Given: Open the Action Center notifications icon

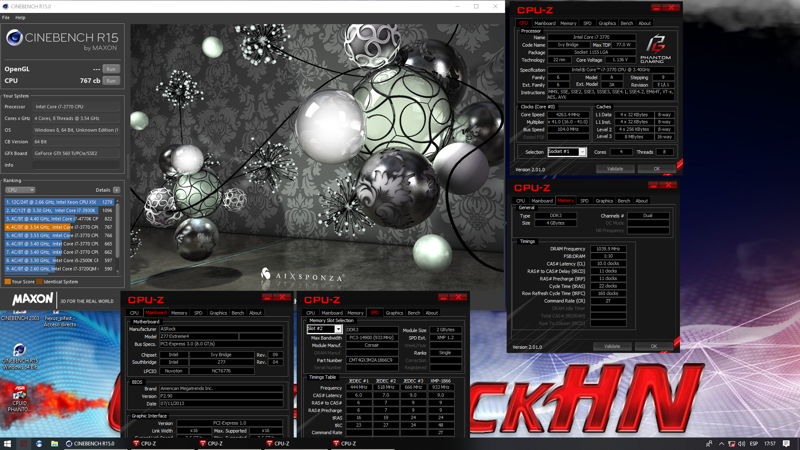Looking at the screenshot, I should click(x=786, y=444).
